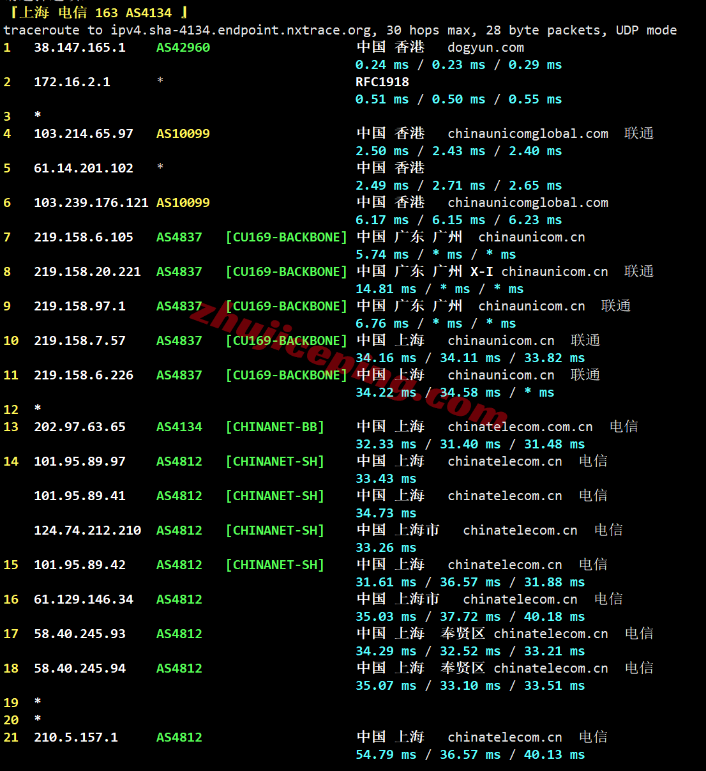Select the latency value 6.17 ms

point(382,220)
